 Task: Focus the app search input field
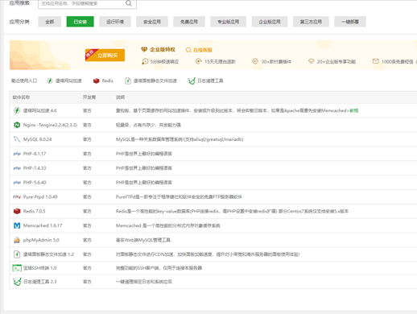coord(87,4)
